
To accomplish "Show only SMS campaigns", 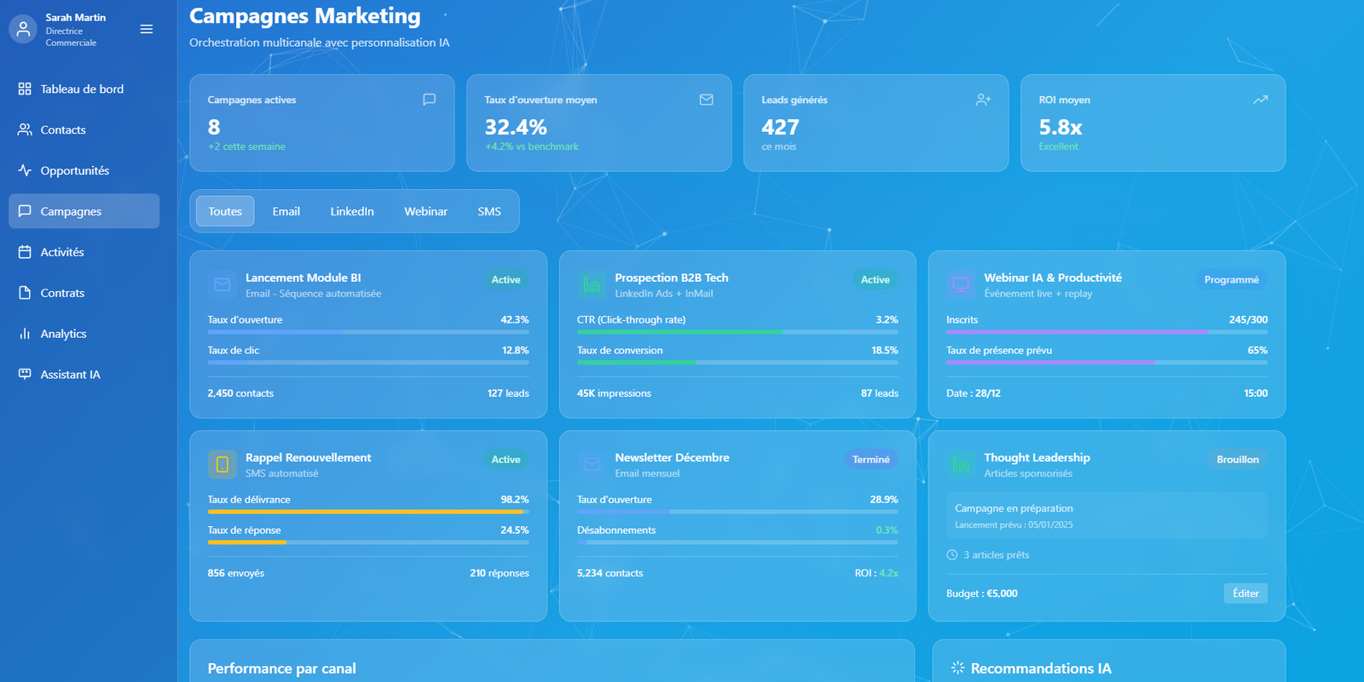I will (x=489, y=211).
